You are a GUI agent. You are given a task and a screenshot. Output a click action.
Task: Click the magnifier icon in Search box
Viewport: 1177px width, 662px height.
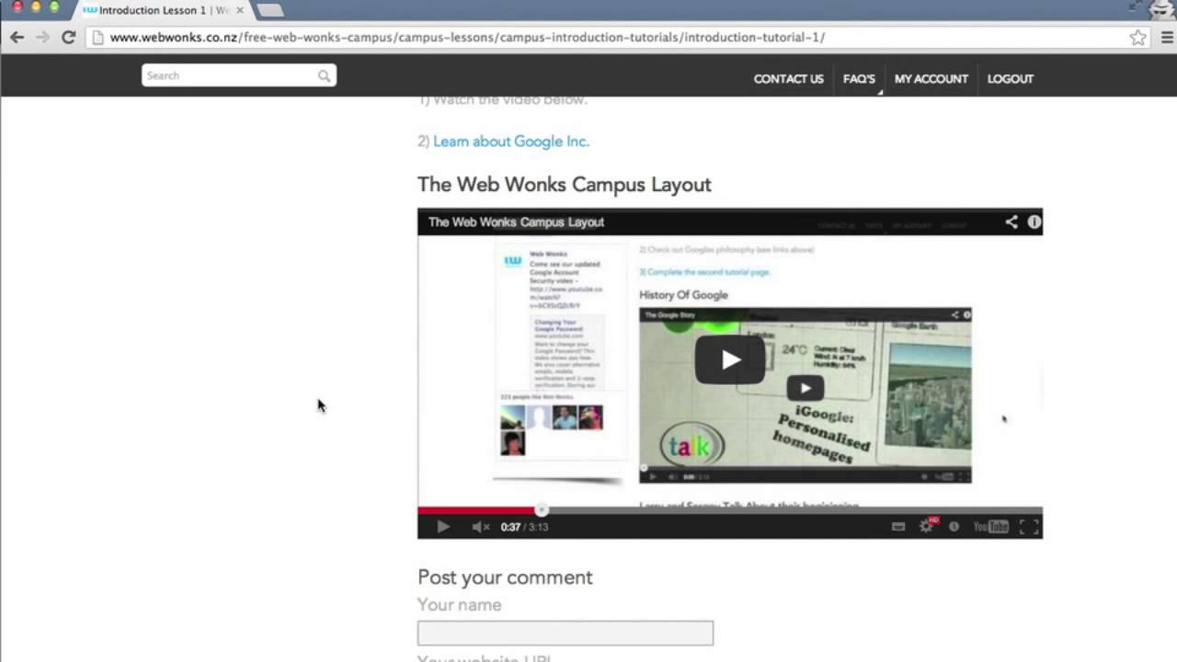pyautogui.click(x=324, y=76)
